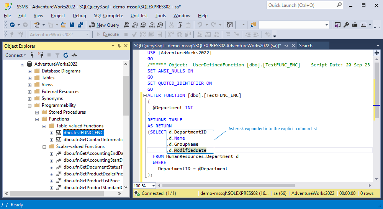Collapse the Programmability node
Screen dimensions: 383x209
pyautogui.click(x=29, y=106)
